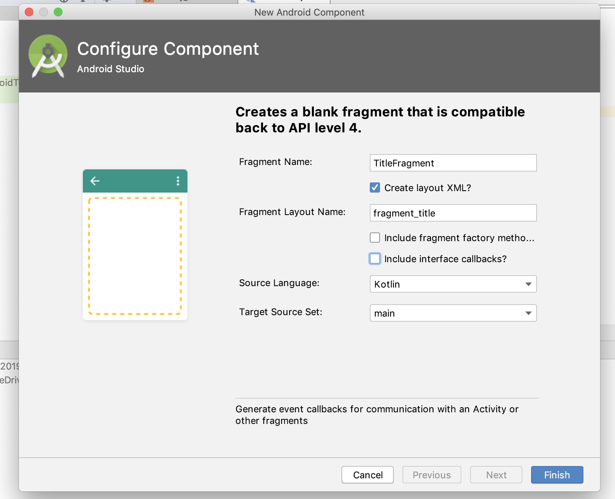Image resolution: width=615 pixels, height=499 pixels.
Task: Close the New Android Component window
Action: pyautogui.click(x=29, y=12)
